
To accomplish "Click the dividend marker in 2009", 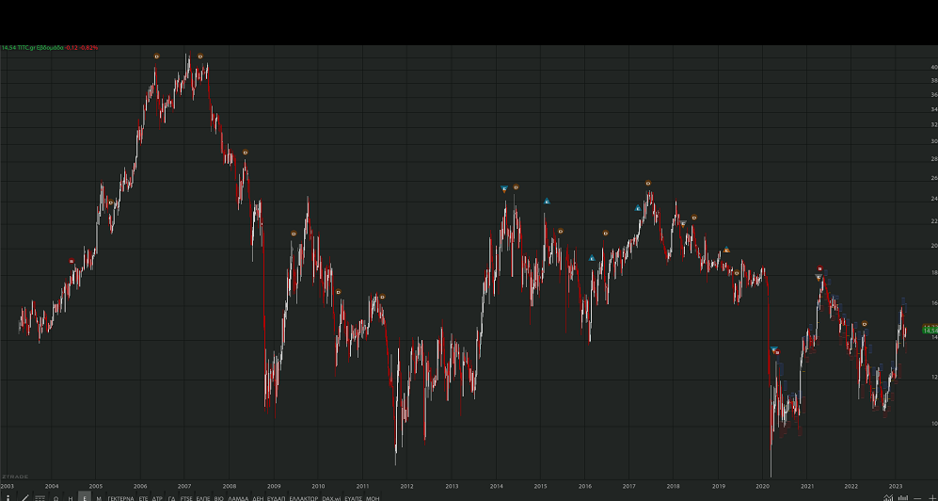I will [x=294, y=234].
